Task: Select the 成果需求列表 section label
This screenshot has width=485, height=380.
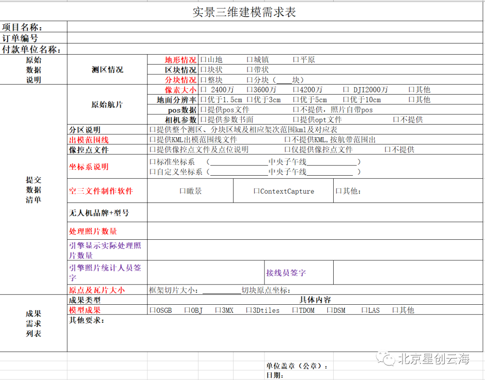Action: click(33, 324)
